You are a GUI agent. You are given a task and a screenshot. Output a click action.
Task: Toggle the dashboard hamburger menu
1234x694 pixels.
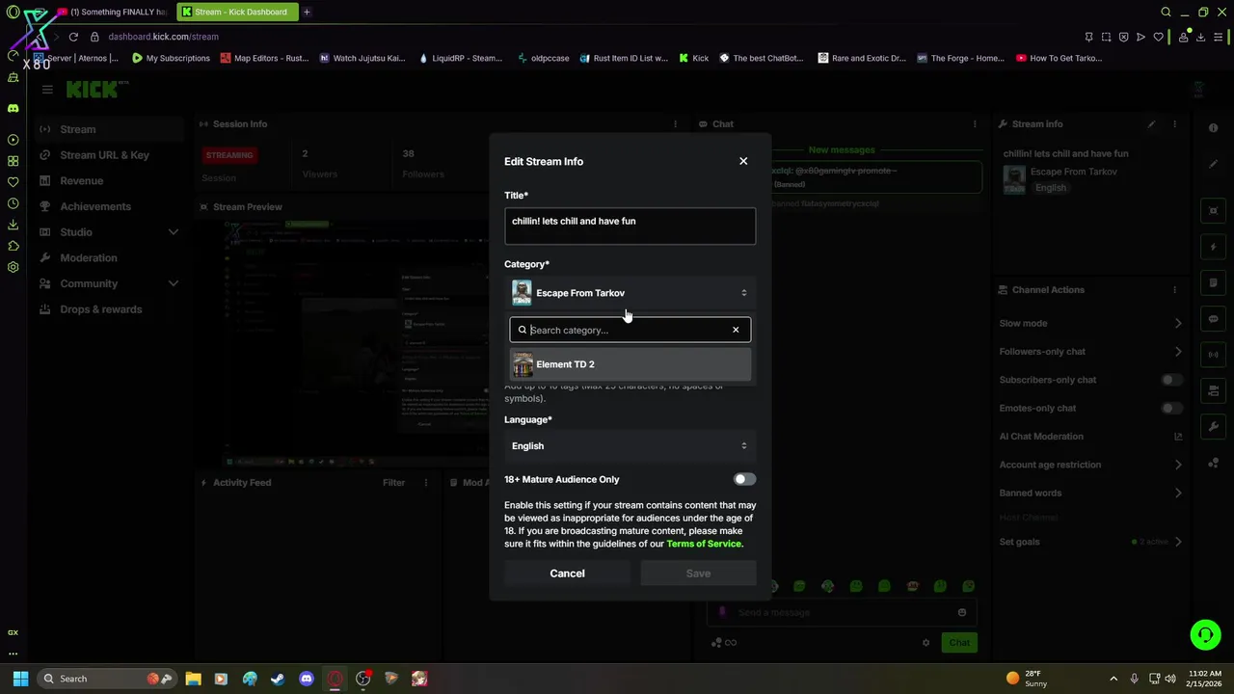(47, 90)
